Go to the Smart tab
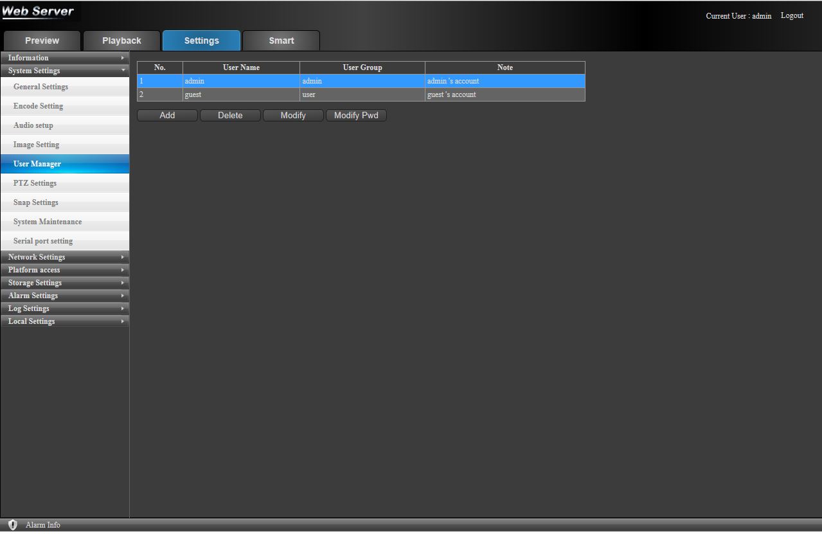This screenshot has width=822, height=534. point(281,40)
